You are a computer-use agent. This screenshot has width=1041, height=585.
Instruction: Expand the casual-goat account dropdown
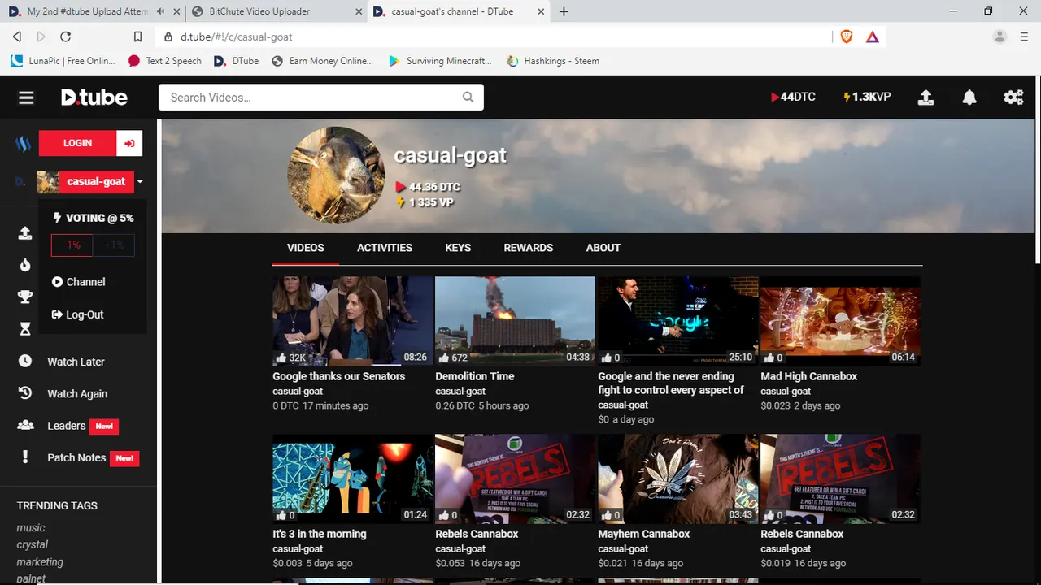140,182
